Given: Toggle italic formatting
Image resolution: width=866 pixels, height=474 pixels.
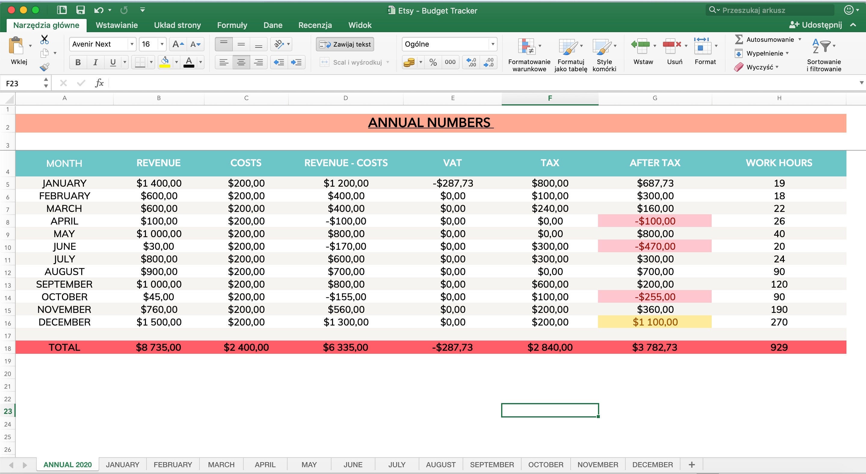Looking at the screenshot, I should [x=95, y=62].
